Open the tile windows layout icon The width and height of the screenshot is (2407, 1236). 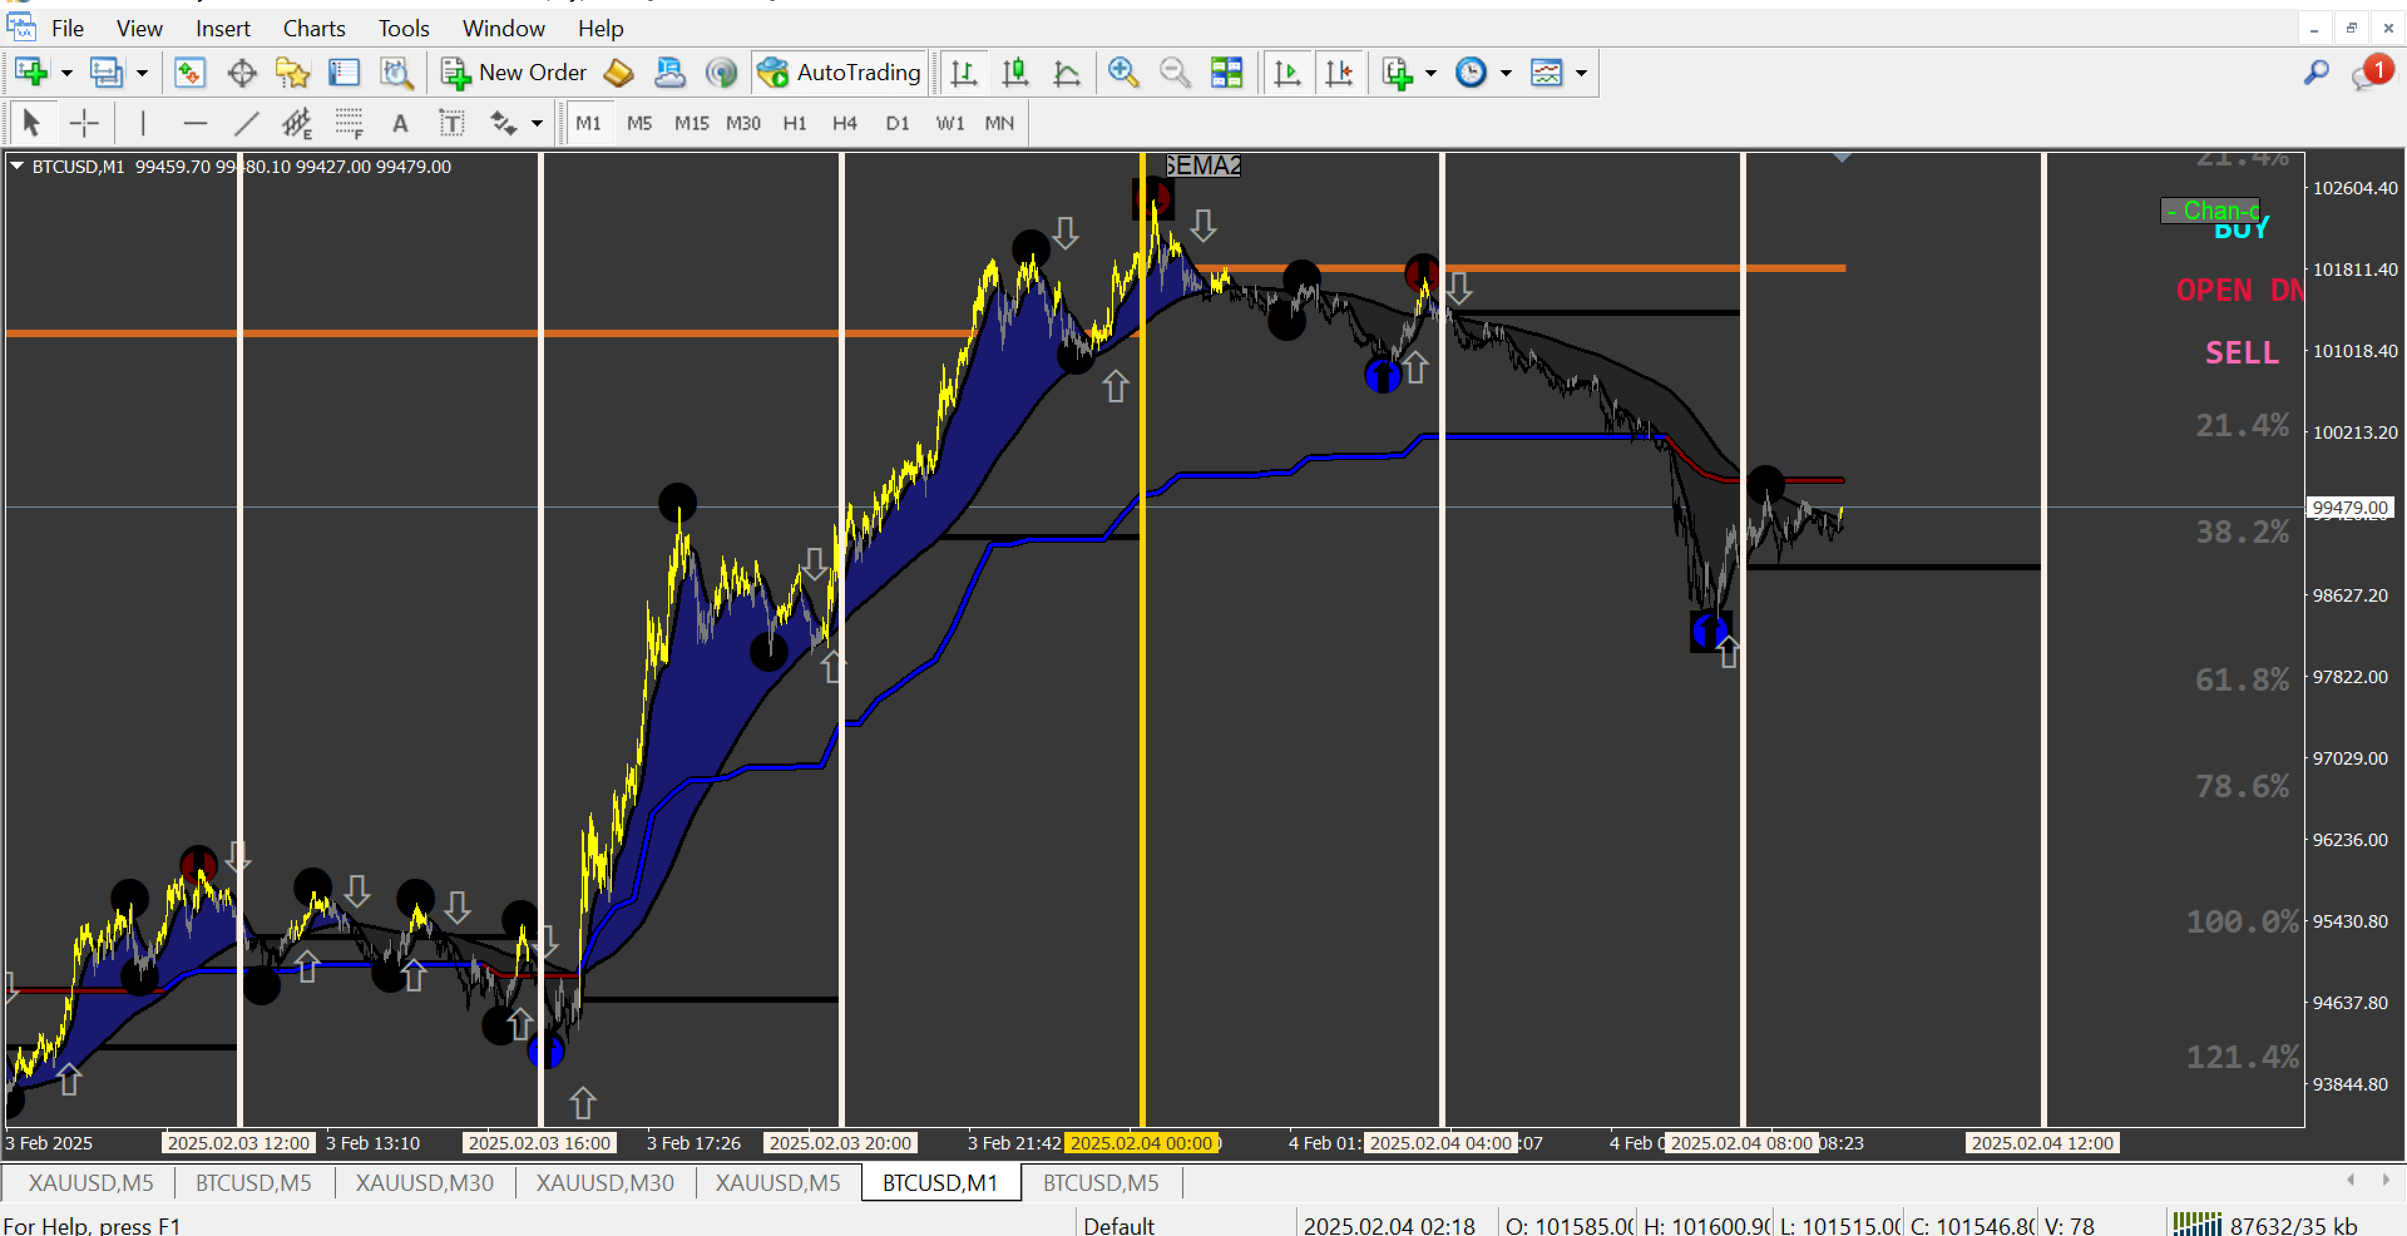click(1226, 72)
